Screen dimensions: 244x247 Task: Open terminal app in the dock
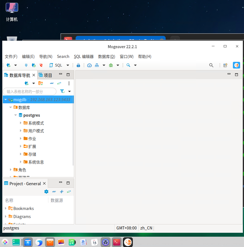pyautogui.click(x=117, y=242)
